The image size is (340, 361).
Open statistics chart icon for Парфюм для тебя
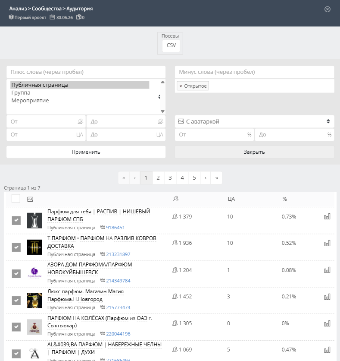(327, 216)
